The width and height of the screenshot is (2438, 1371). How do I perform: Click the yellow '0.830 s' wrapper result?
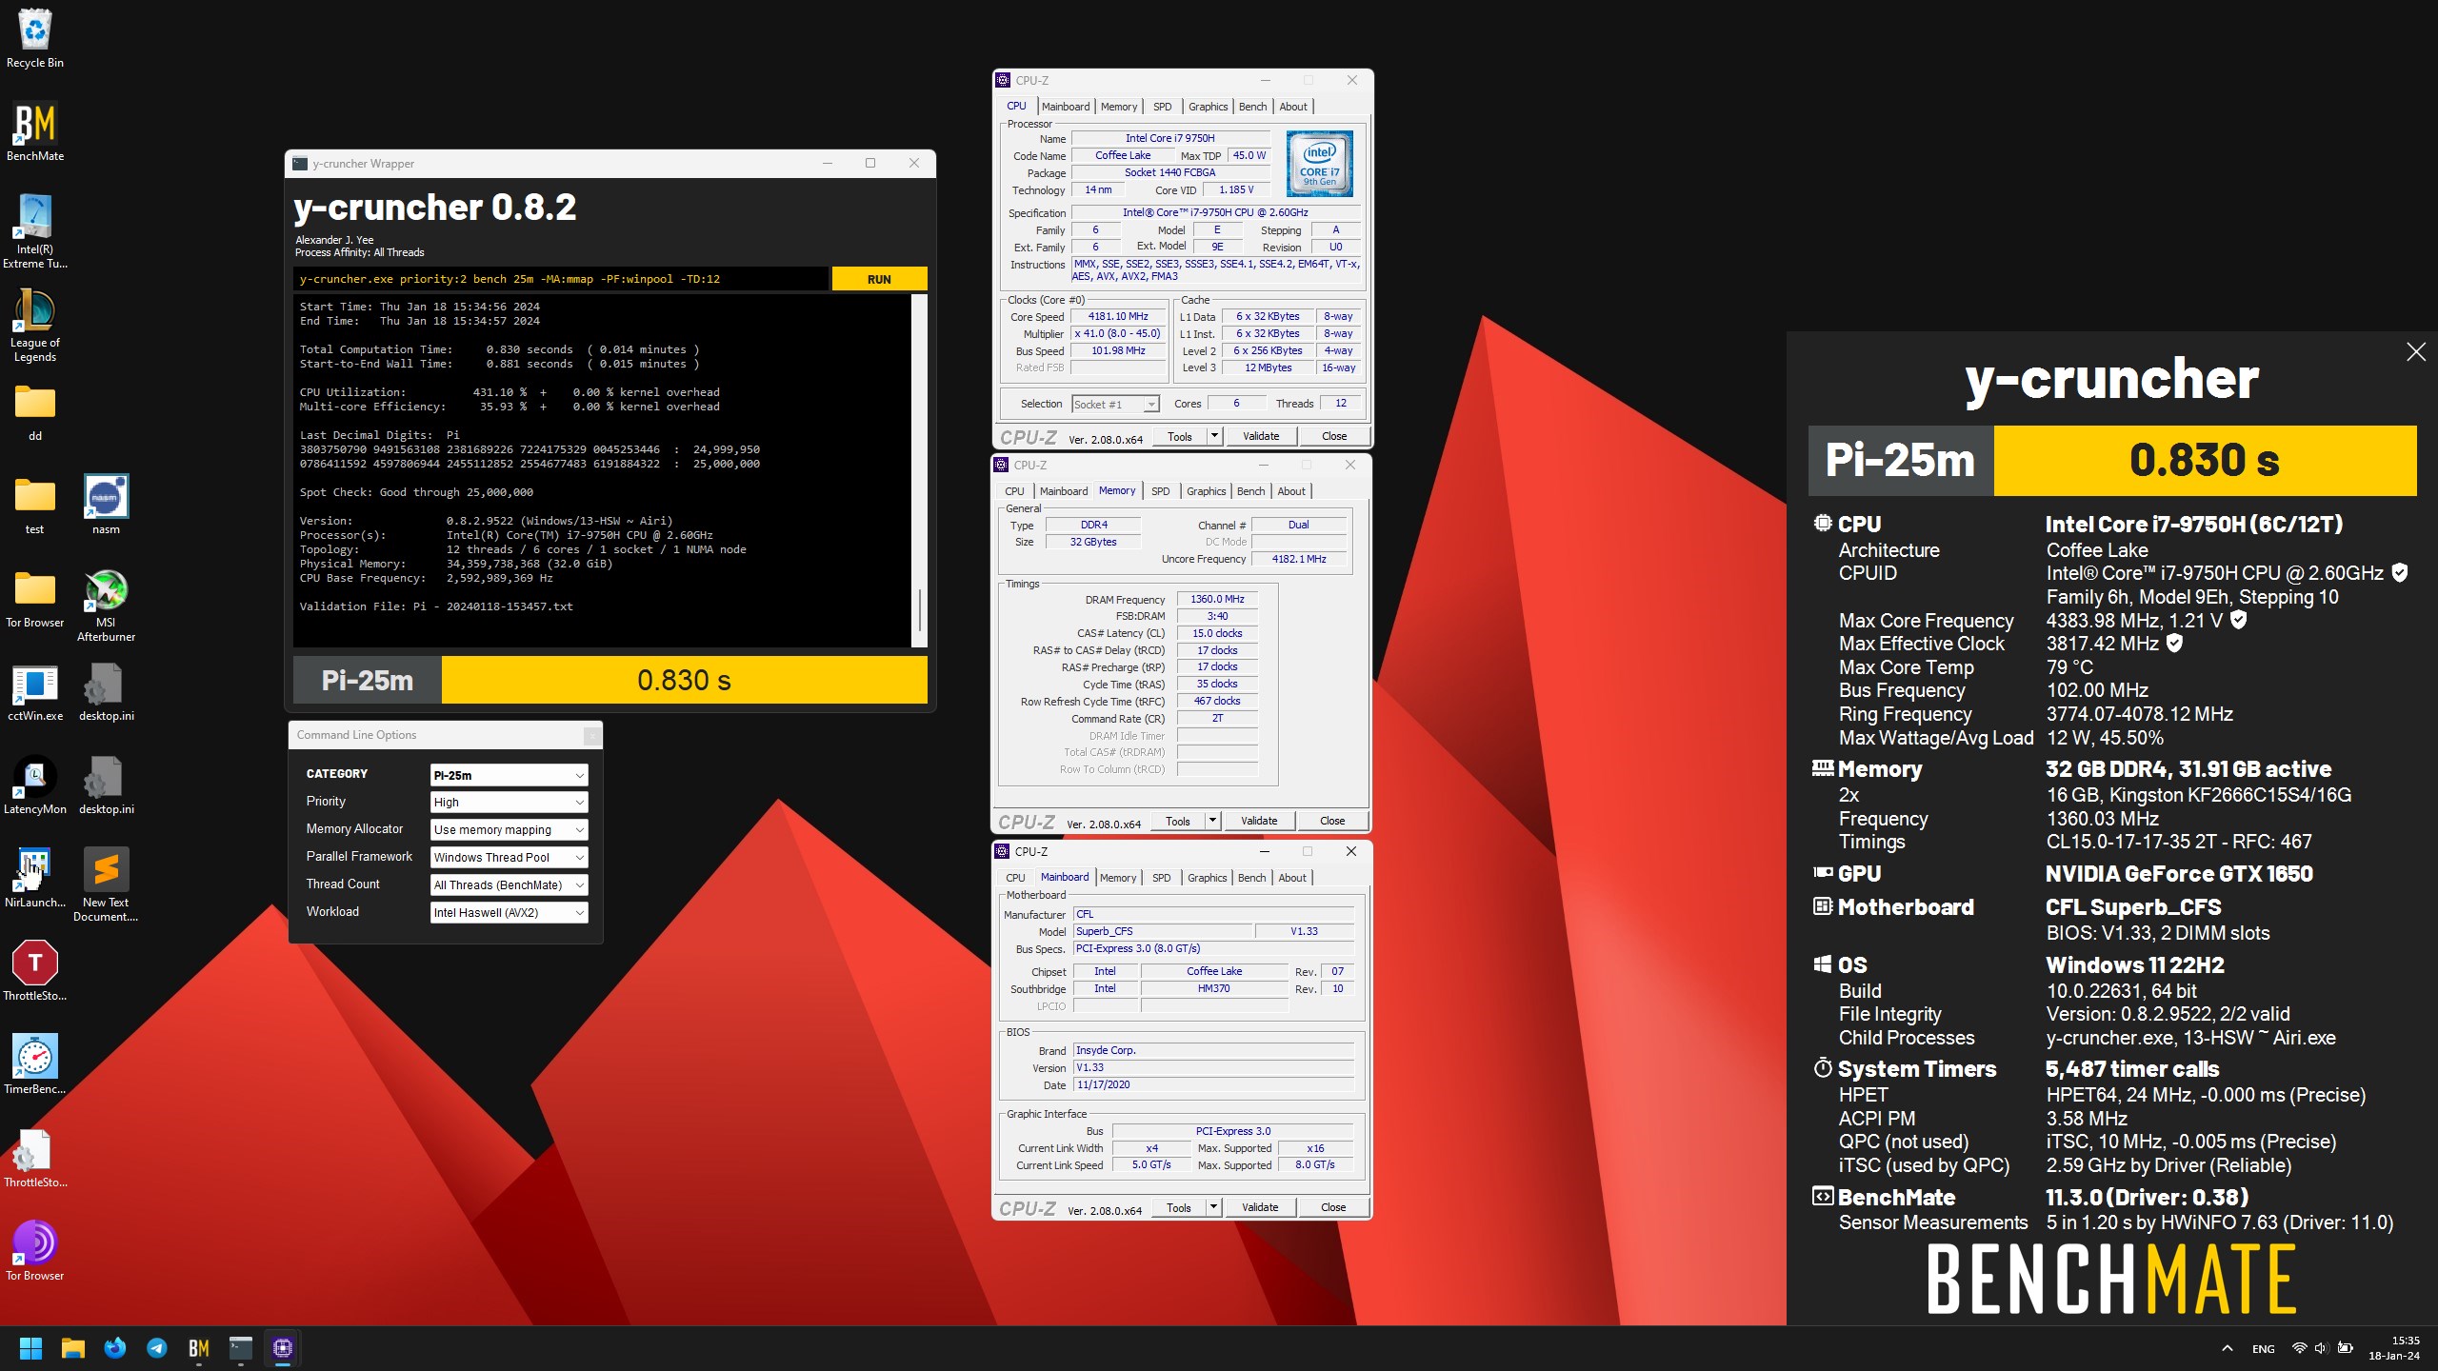pos(684,681)
